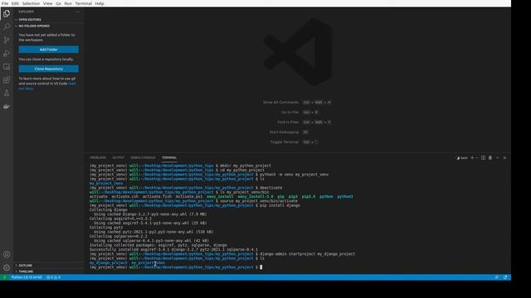Click 'Start Debugging' shortcut text

pyautogui.click(x=284, y=132)
